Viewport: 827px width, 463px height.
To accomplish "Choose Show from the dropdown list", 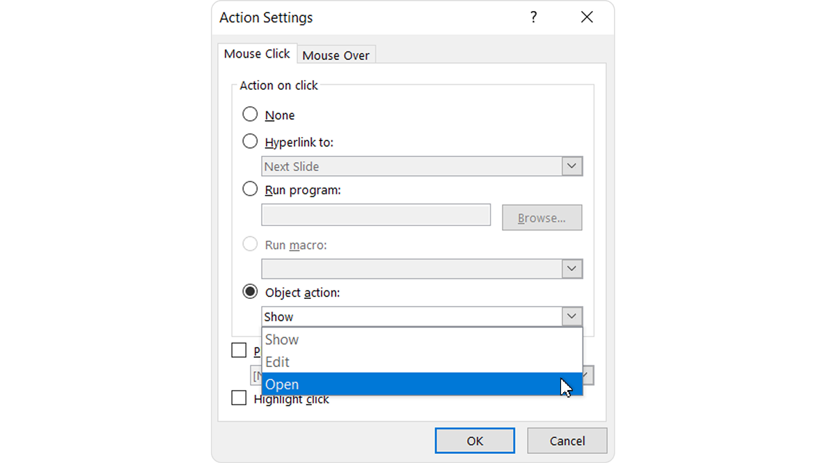I will point(422,339).
